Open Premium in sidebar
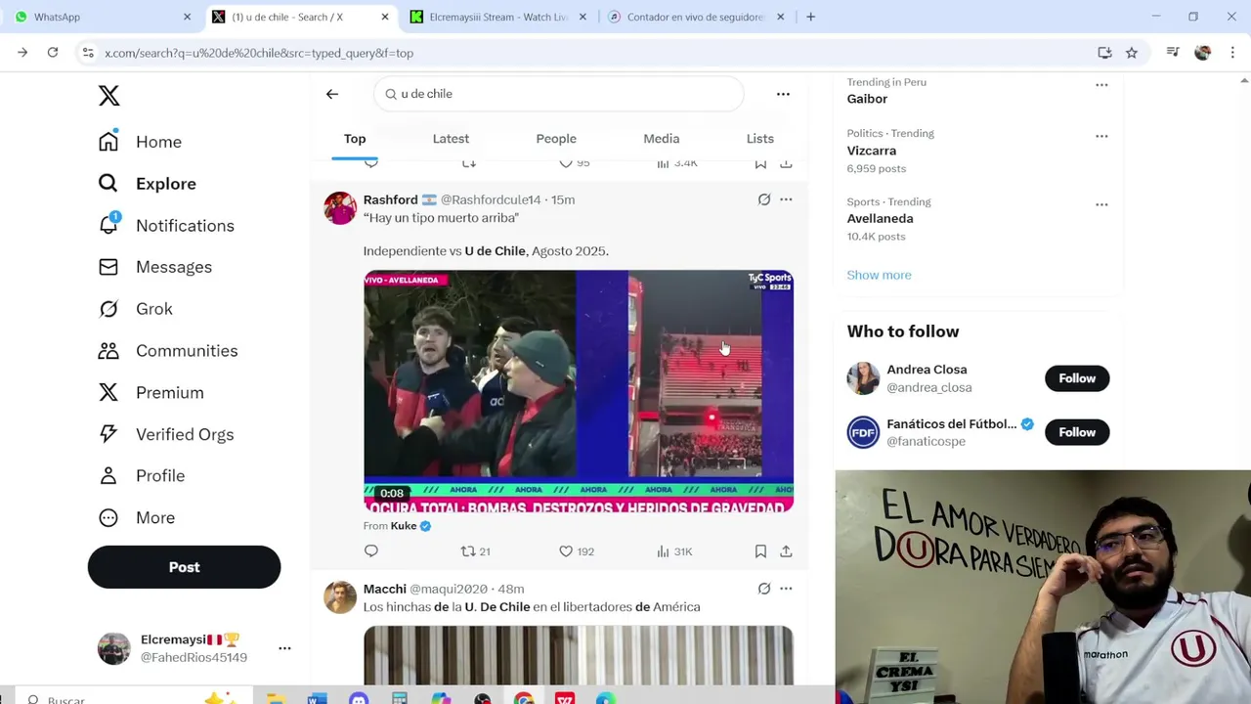 tap(151, 392)
